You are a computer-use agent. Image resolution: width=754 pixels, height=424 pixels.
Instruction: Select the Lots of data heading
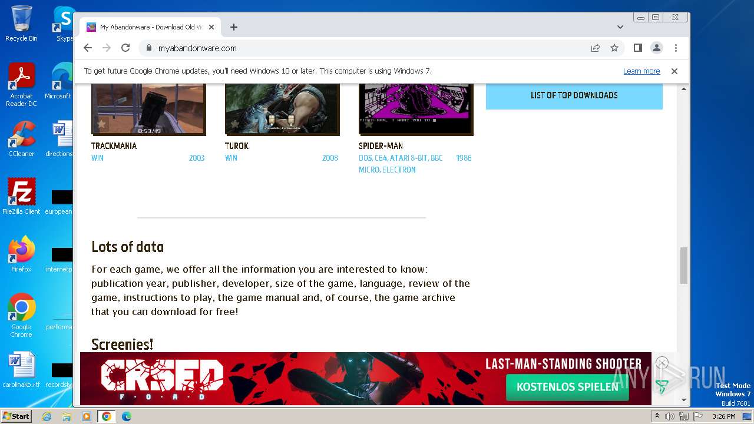[x=127, y=247]
